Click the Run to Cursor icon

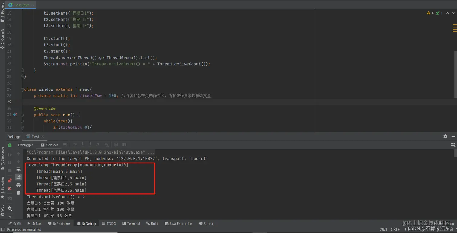coord(106,145)
